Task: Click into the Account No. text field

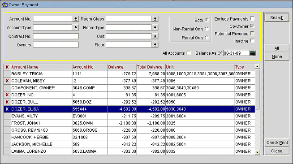Action: [52, 19]
